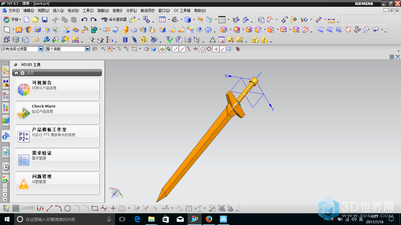Click Windows search box on taskbar
The width and height of the screenshot is (401, 225).
coord(65,219)
